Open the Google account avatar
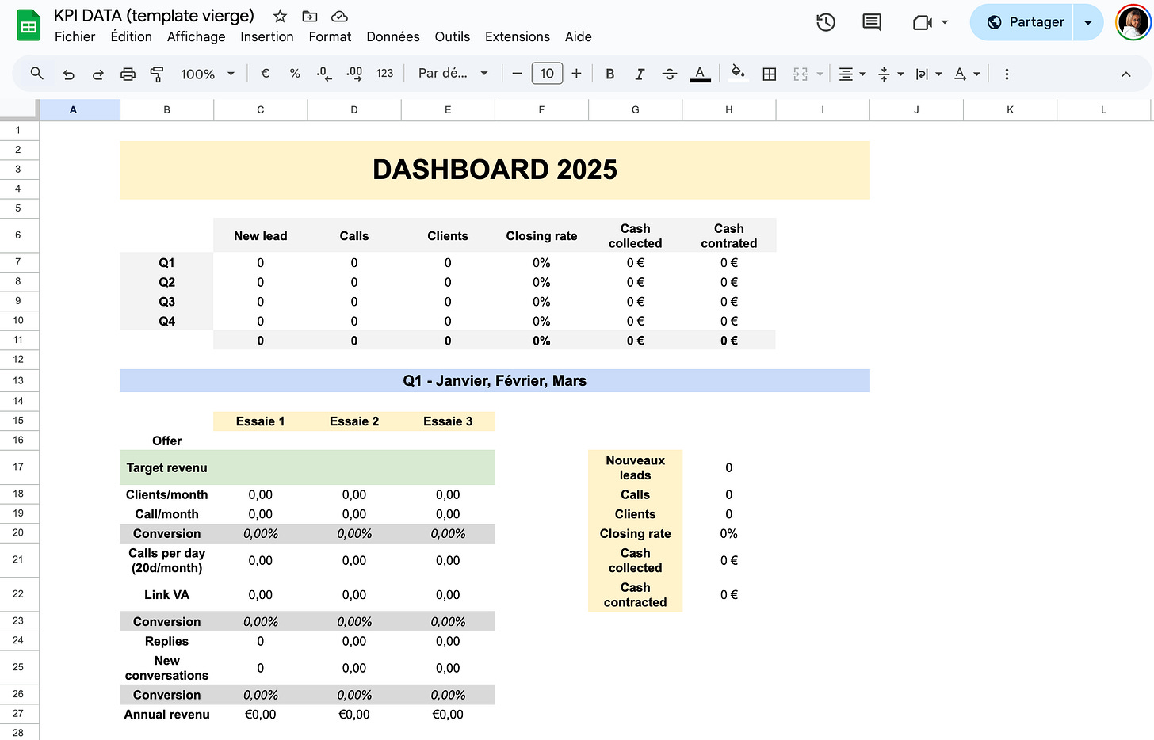1154x740 pixels. [1133, 22]
